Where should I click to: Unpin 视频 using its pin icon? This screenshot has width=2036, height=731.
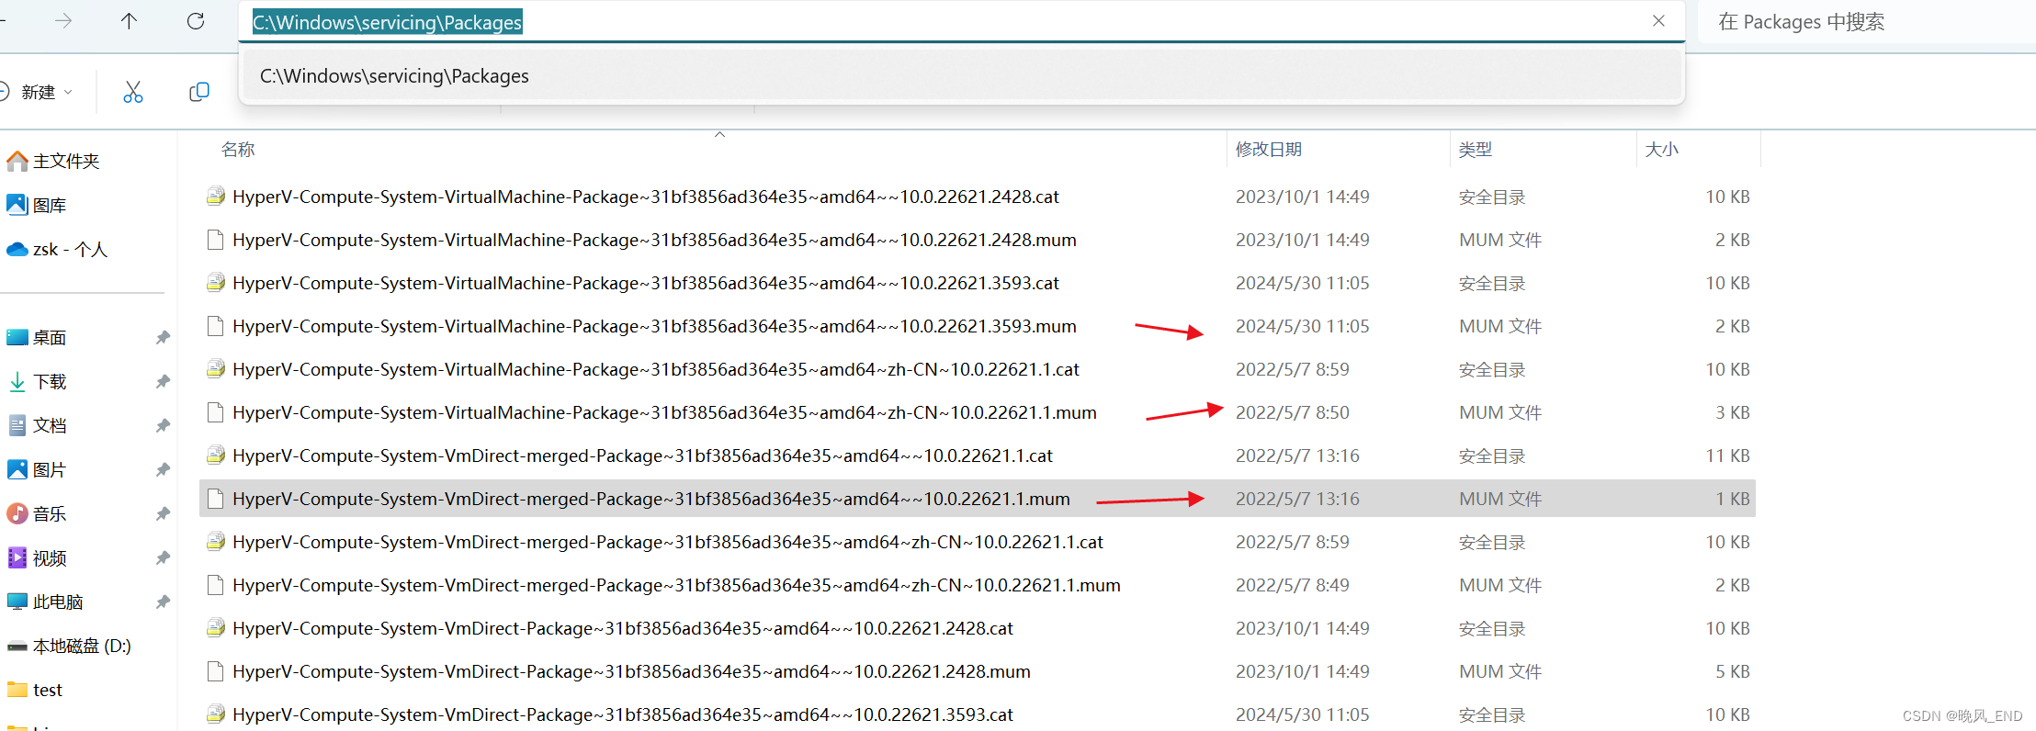coord(163,557)
